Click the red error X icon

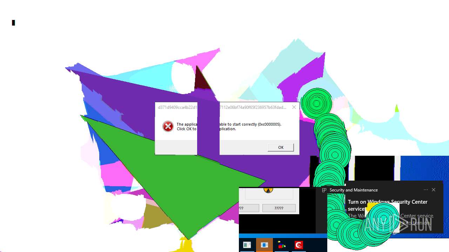(x=168, y=126)
